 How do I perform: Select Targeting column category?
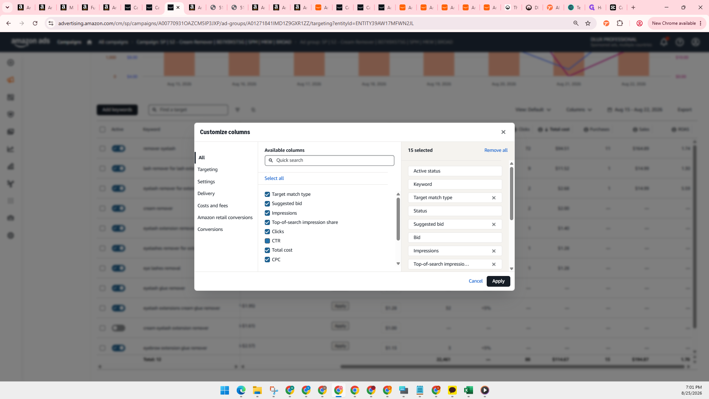[208, 170]
